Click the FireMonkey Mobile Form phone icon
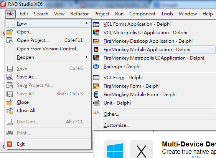Screen dimensions: 216x158 pos(96,95)
